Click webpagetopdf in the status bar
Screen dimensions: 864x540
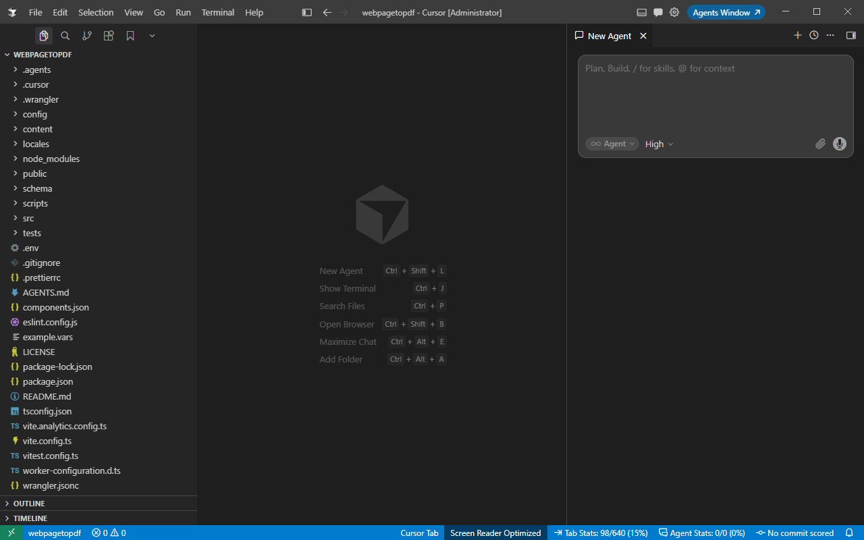[x=55, y=533]
